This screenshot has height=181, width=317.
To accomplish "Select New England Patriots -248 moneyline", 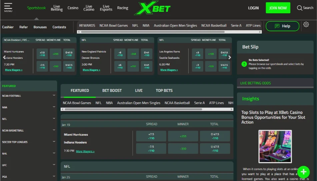I will click(133, 54).
